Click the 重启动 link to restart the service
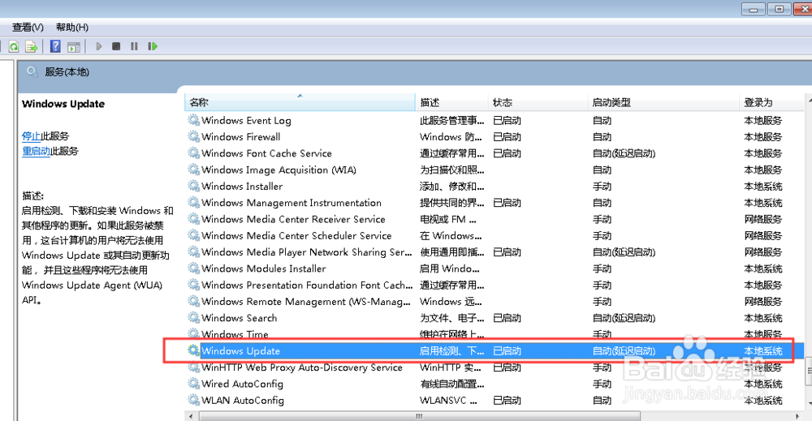This screenshot has width=812, height=421. (36, 151)
